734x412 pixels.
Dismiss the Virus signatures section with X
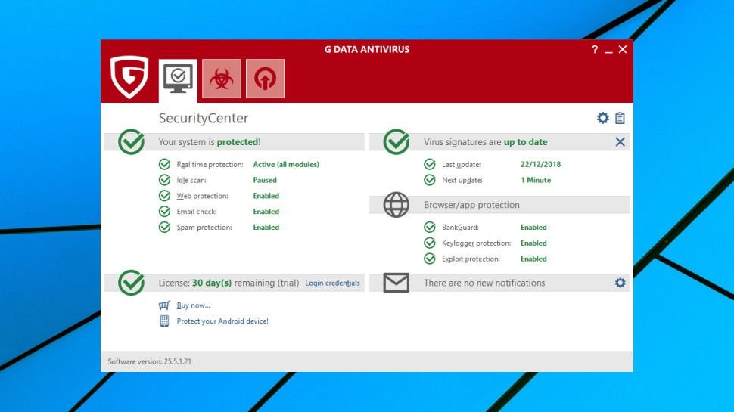coord(620,141)
